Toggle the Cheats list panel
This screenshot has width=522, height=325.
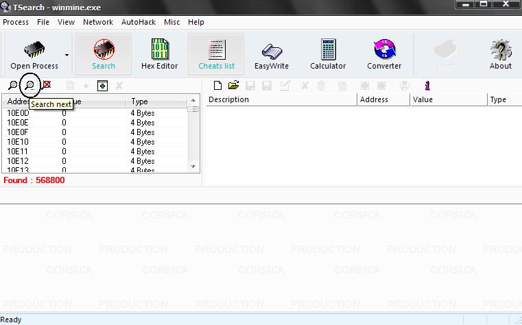click(x=216, y=55)
